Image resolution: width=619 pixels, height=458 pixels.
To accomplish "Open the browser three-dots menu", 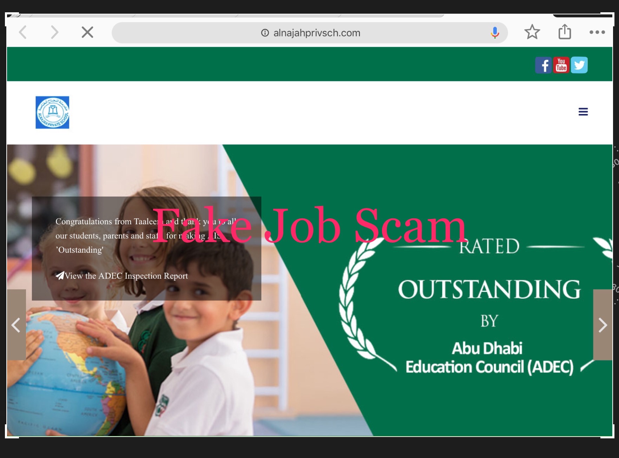I will point(597,32).
